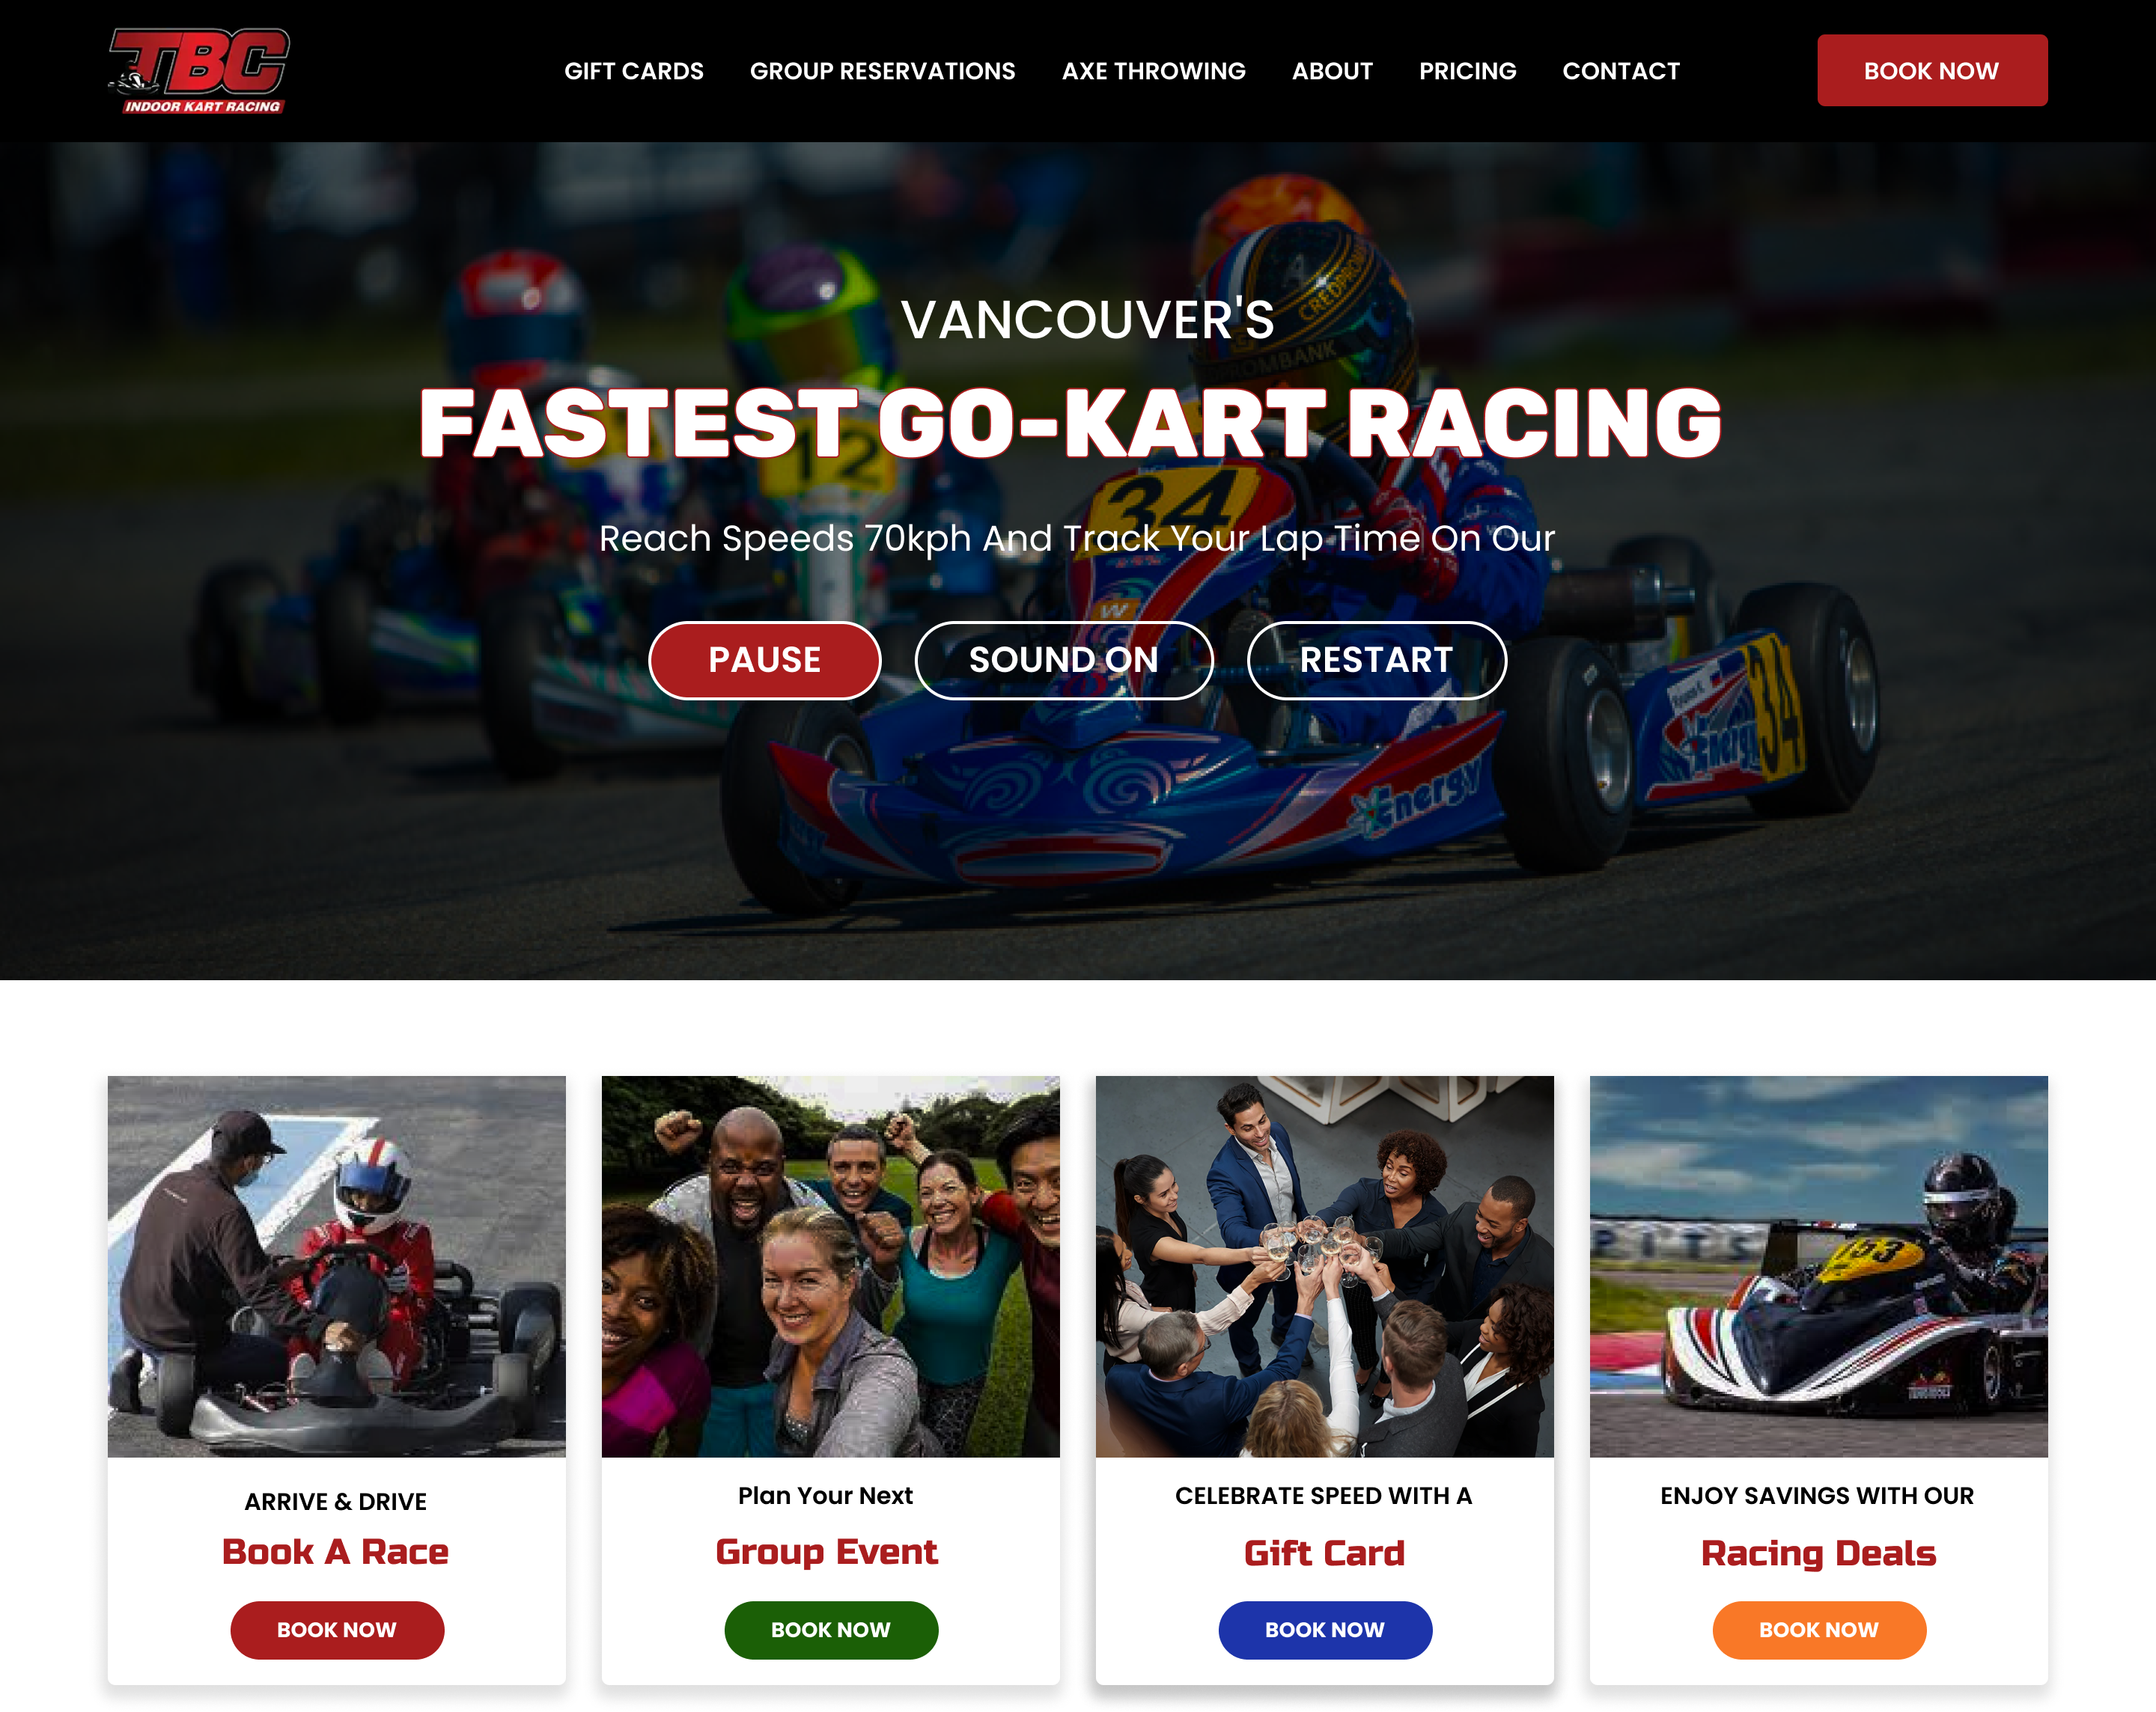
Task: Open the Contact navigation link
Action: click(x=1620, y=71)
